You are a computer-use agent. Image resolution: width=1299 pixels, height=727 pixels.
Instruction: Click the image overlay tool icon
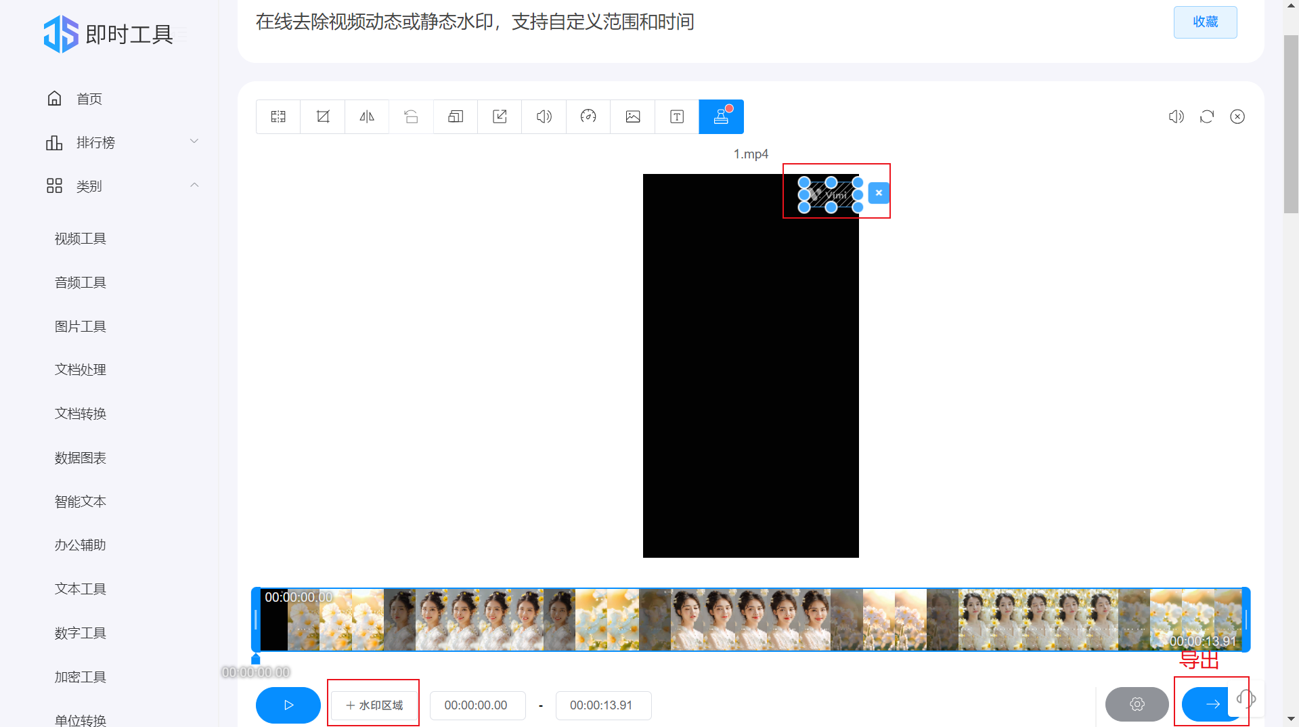(633, 116)
